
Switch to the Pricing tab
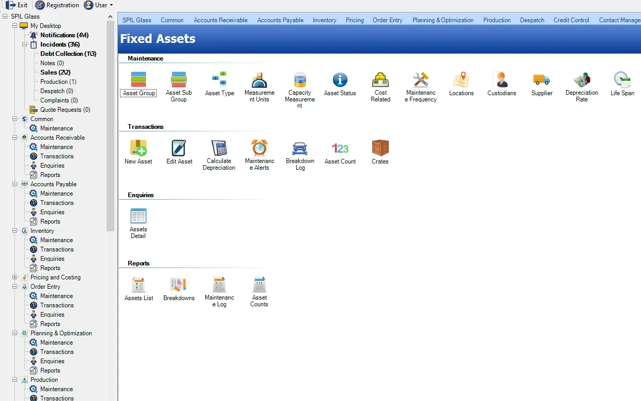tap(355, 20)
